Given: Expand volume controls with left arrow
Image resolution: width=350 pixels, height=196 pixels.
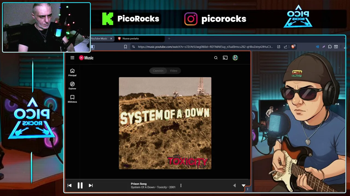Looking at the screenshot, I should pyautogui.click(x=234, y=185).
